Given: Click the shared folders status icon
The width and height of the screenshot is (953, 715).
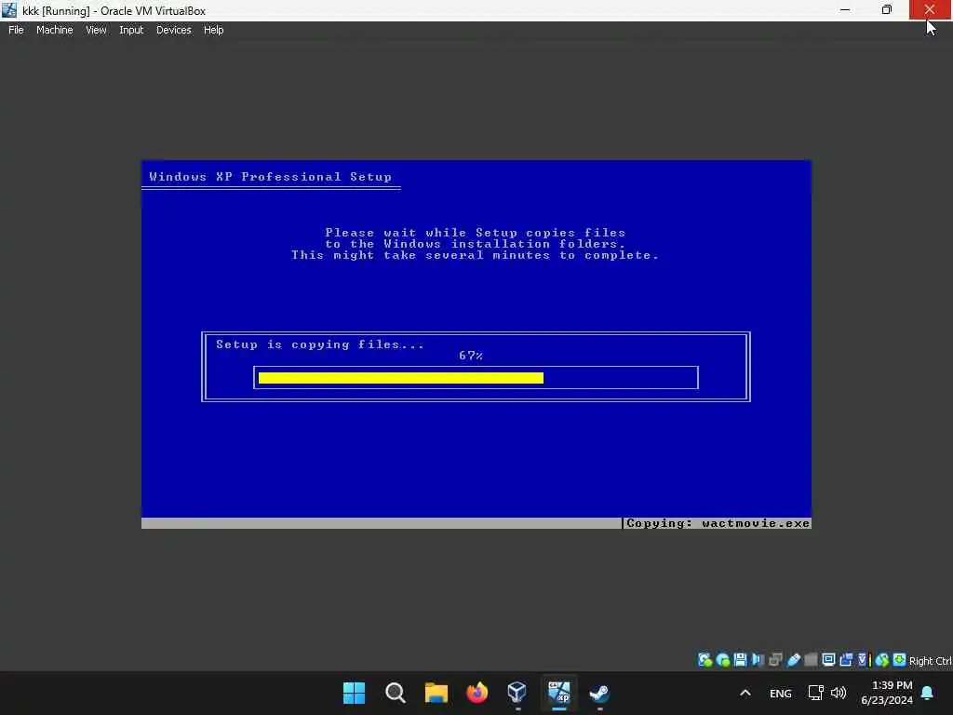Looking at the screenshot, I should 811,660.
